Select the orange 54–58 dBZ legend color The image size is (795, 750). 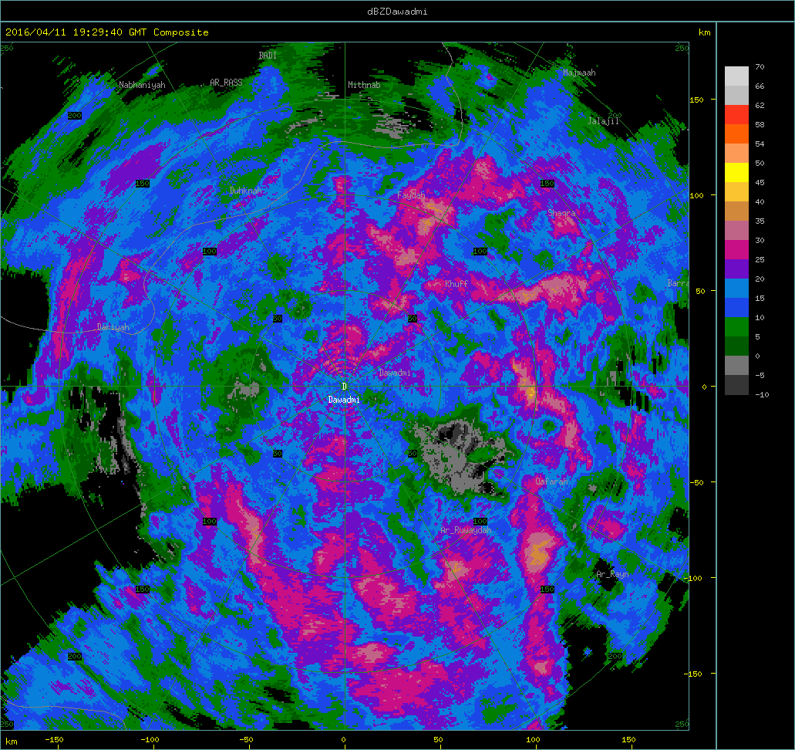click(736, 134)
